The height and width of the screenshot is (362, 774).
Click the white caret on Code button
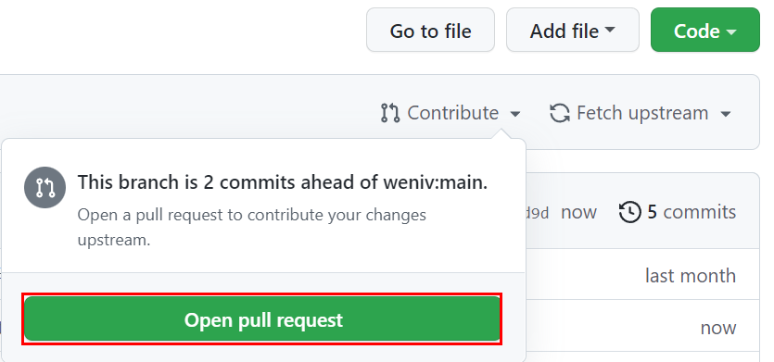click(x=731, y=32)
